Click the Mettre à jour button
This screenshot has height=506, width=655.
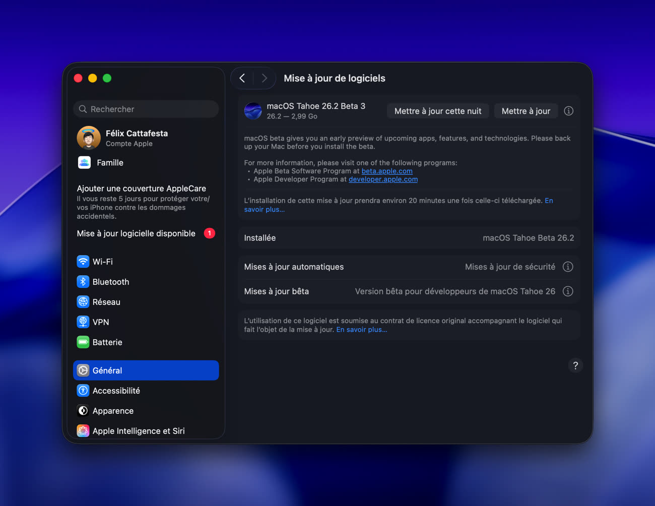click(526, 111)
